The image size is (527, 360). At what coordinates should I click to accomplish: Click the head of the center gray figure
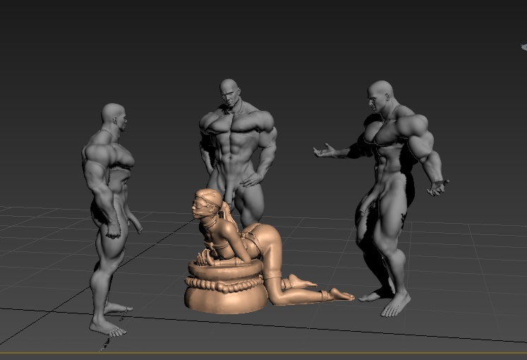point(230,92)
